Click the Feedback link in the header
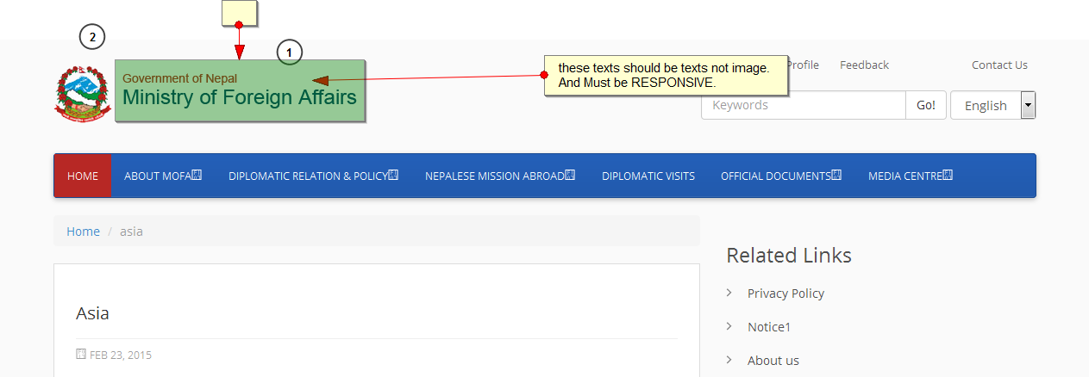1089x377 pixels. point(864,65)
